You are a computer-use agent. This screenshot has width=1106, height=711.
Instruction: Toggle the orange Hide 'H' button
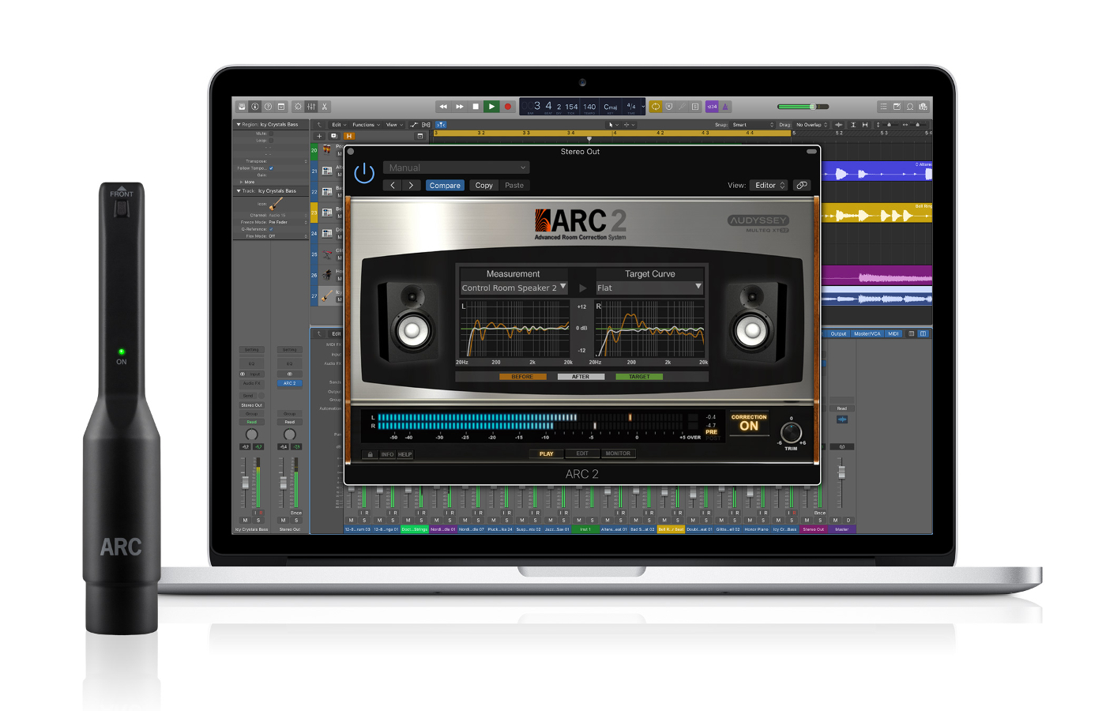348,136
